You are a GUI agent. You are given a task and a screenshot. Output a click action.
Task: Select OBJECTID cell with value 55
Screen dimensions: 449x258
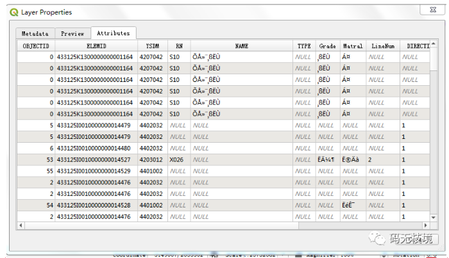coord(36,171)
